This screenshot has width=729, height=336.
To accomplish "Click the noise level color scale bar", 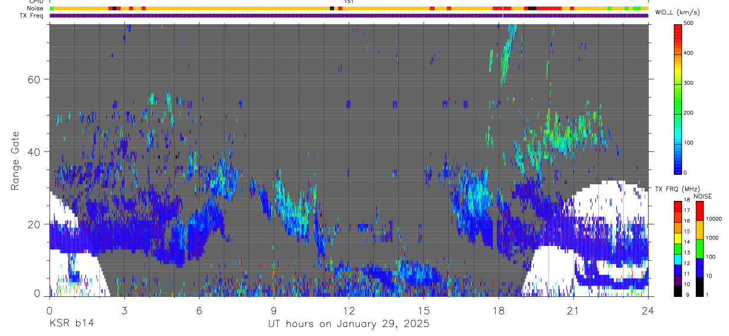I will pyautogui.click(x=699, y=248).
